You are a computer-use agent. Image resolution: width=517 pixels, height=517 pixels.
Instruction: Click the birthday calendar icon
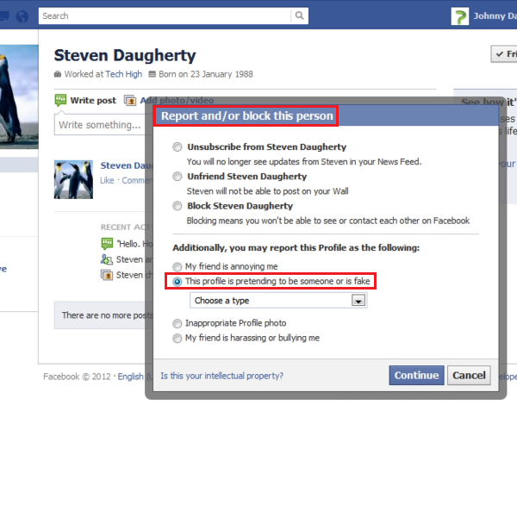tap(152, 74)
